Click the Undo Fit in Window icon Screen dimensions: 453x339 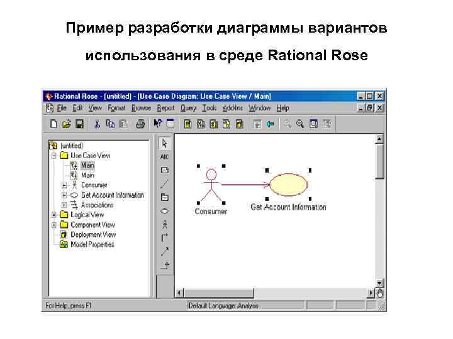[x=327, y=124]
